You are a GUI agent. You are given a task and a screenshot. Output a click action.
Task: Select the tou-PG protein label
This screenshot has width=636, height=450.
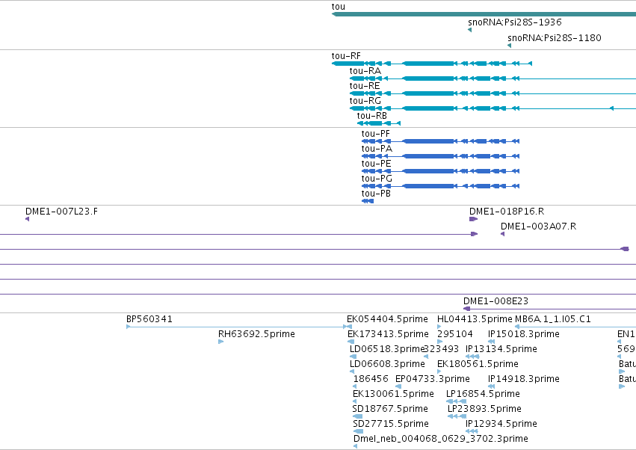[x=377, y=179]
